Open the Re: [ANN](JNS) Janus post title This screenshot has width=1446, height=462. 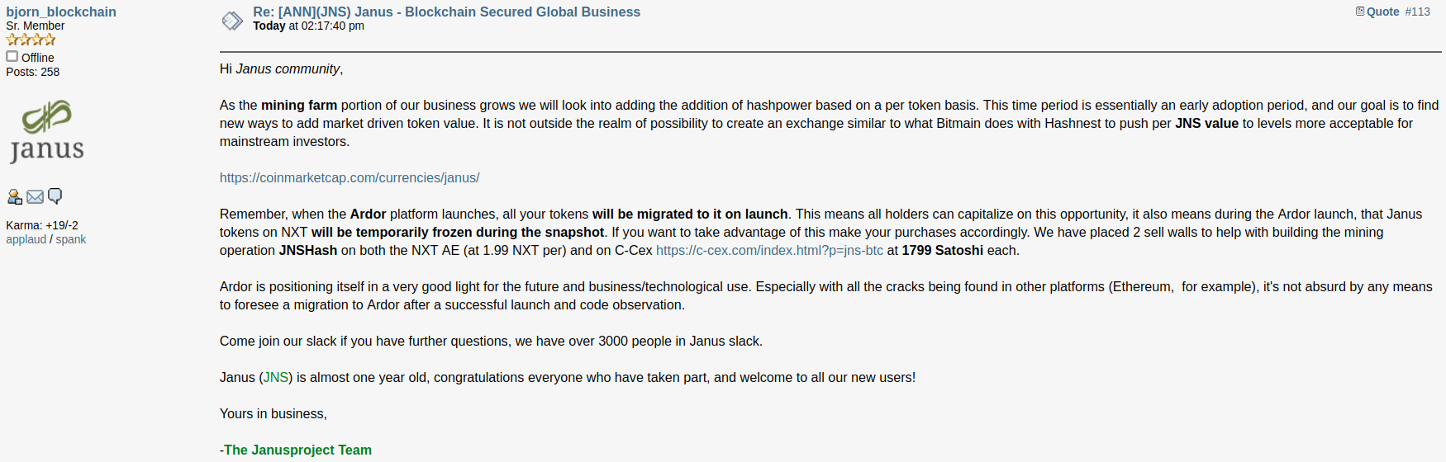coord(446,12)
